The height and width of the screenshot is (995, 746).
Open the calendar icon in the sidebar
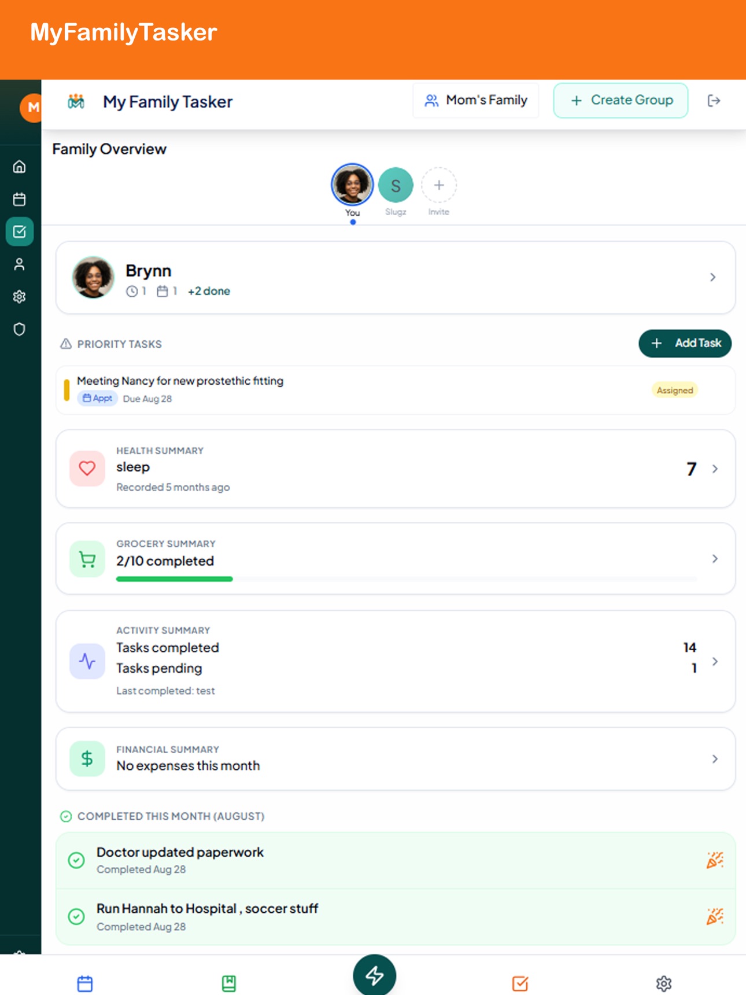pyautogui.click(x=20, y=200)
